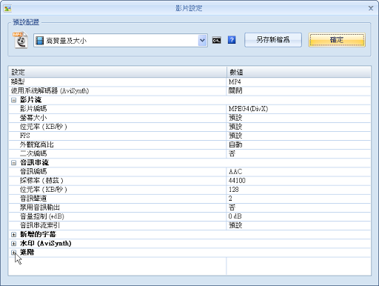Expand the 水印 (AviSynth) section

click(14, 244)
